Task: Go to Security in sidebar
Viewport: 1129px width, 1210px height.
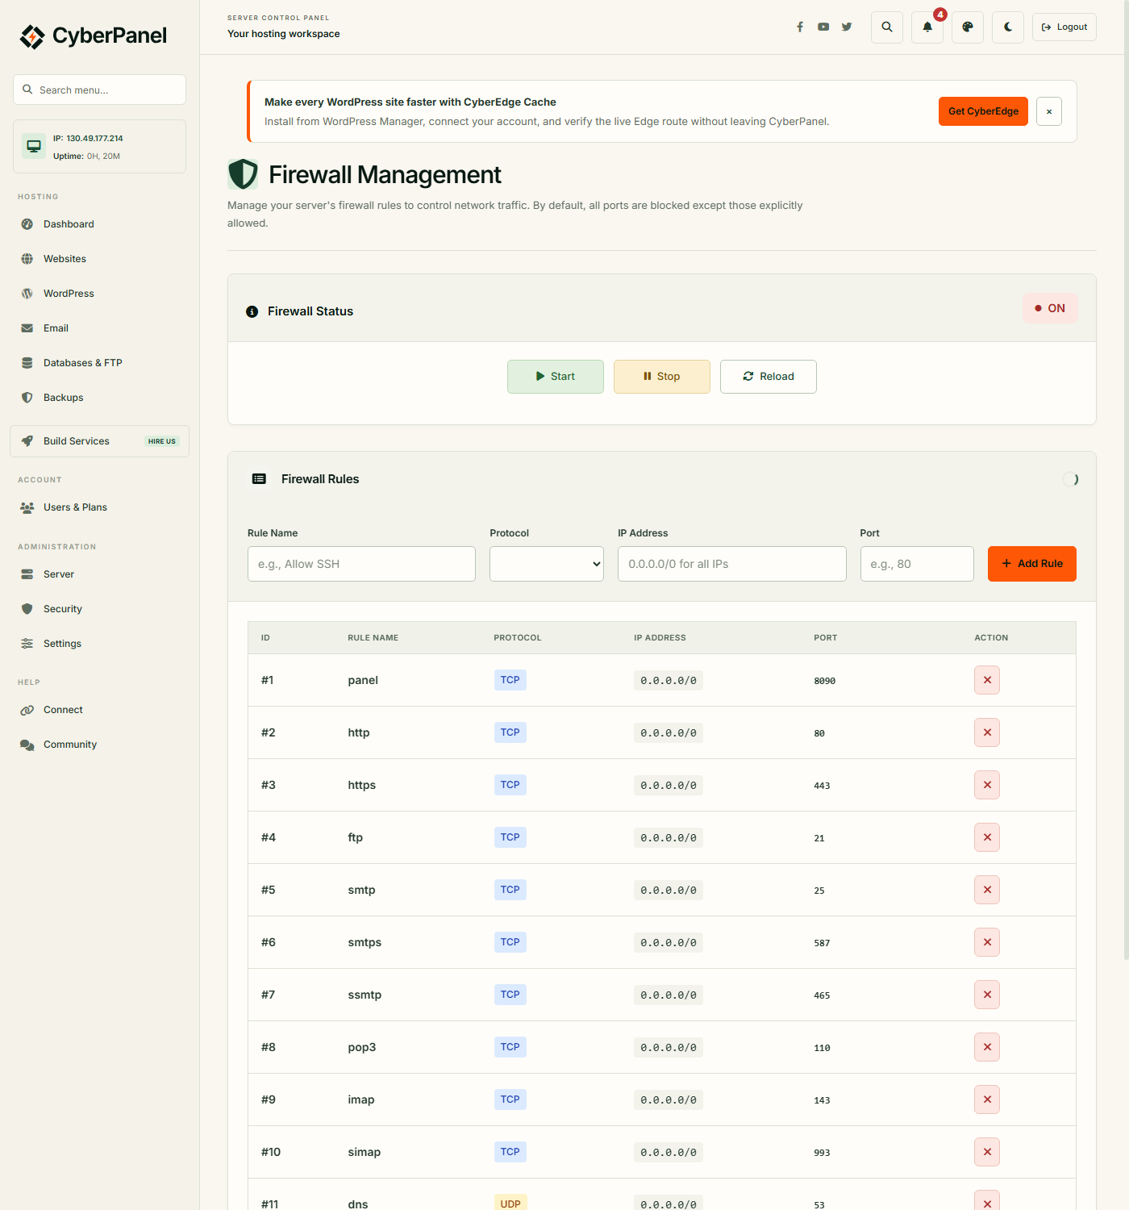Action: pos(99,609)
